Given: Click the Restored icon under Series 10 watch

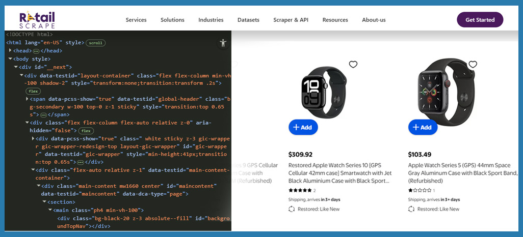Looking at the screenshot, I should point(292,209).
